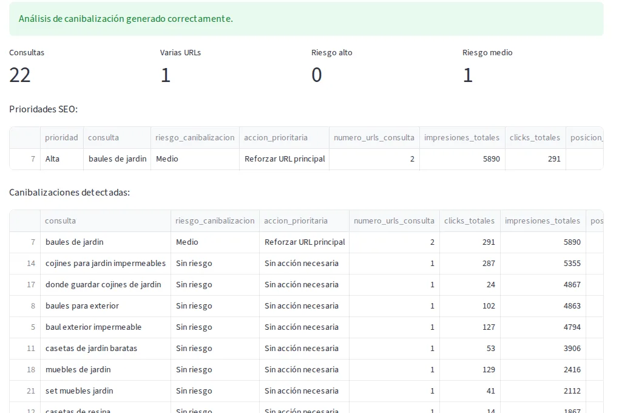Sort Prioridades table by impresiones_totales header
This screenshot has width=619, height=413.
(462, 137)
